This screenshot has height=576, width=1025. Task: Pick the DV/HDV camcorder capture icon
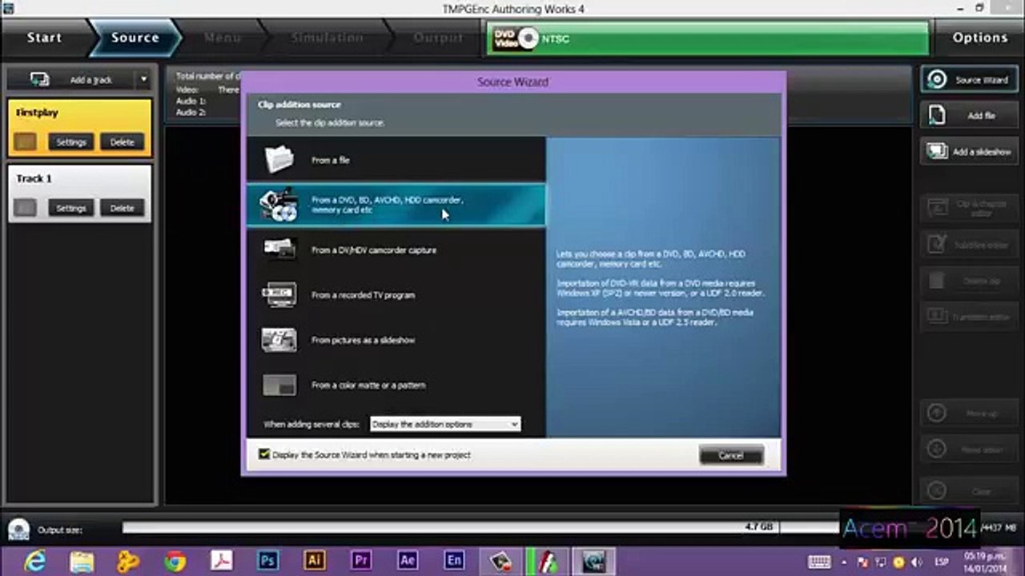[x=279, y=250]
